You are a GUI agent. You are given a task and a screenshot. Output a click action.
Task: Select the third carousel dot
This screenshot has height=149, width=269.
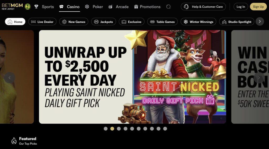[x=119, y=129]
